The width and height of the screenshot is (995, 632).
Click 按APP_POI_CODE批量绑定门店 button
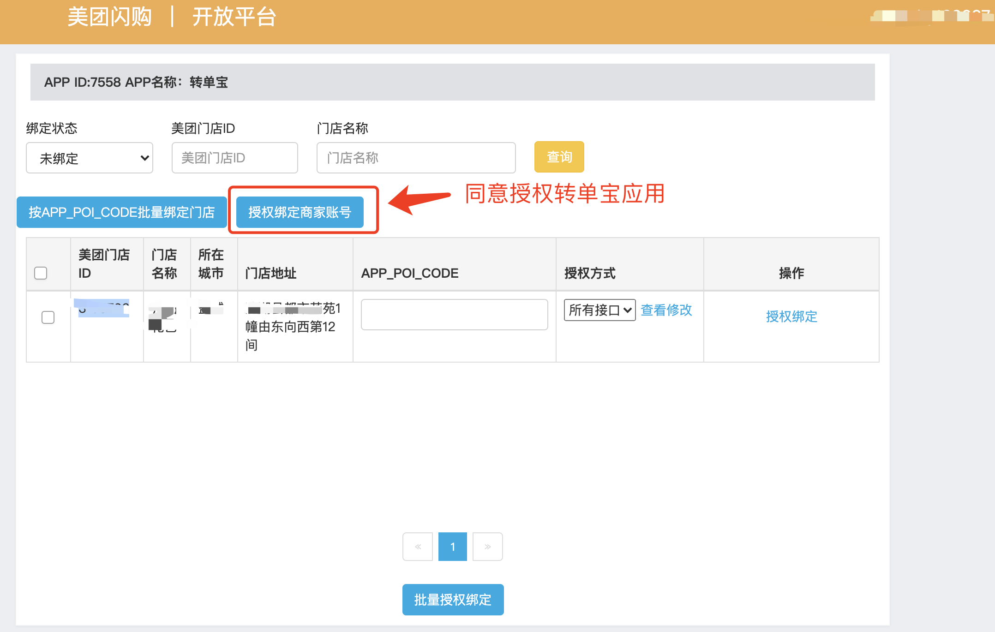122,212
